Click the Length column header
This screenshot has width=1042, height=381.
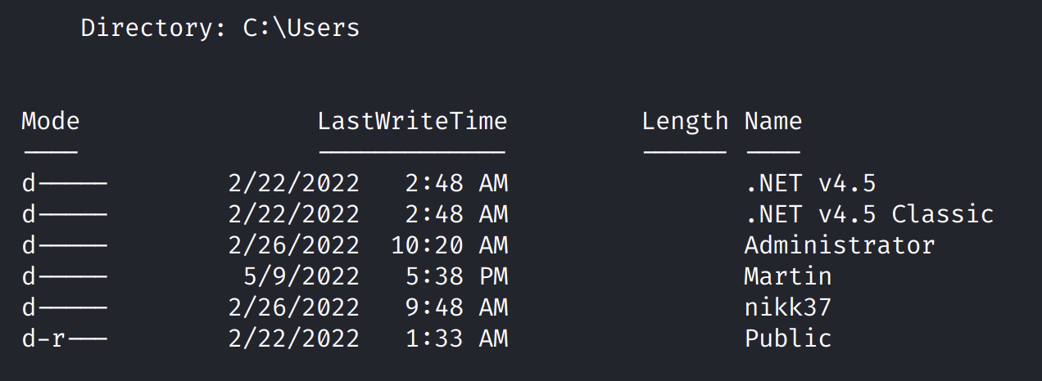click(684, 122)
